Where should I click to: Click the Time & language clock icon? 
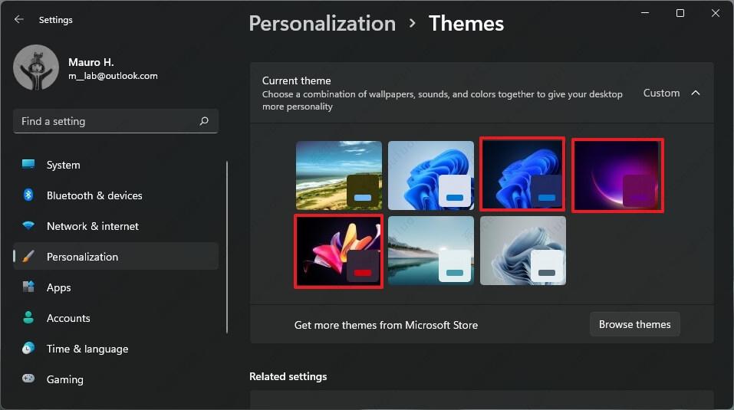tap(29, 349)
